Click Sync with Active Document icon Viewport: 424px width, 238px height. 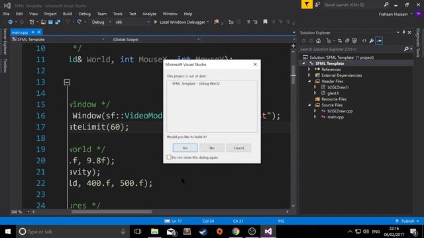pos(340,41)
